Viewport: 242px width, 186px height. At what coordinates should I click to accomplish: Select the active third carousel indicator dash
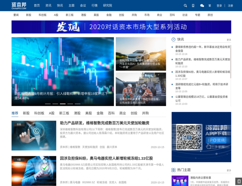[x=63, y=104]
